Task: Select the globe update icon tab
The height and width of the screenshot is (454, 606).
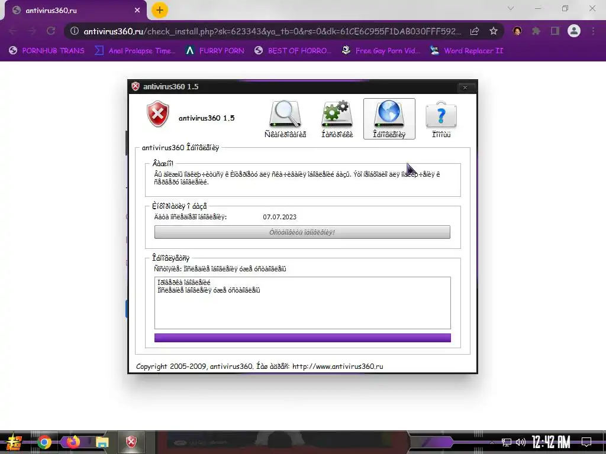Action: pyautogui.click(x=389, y=118)
